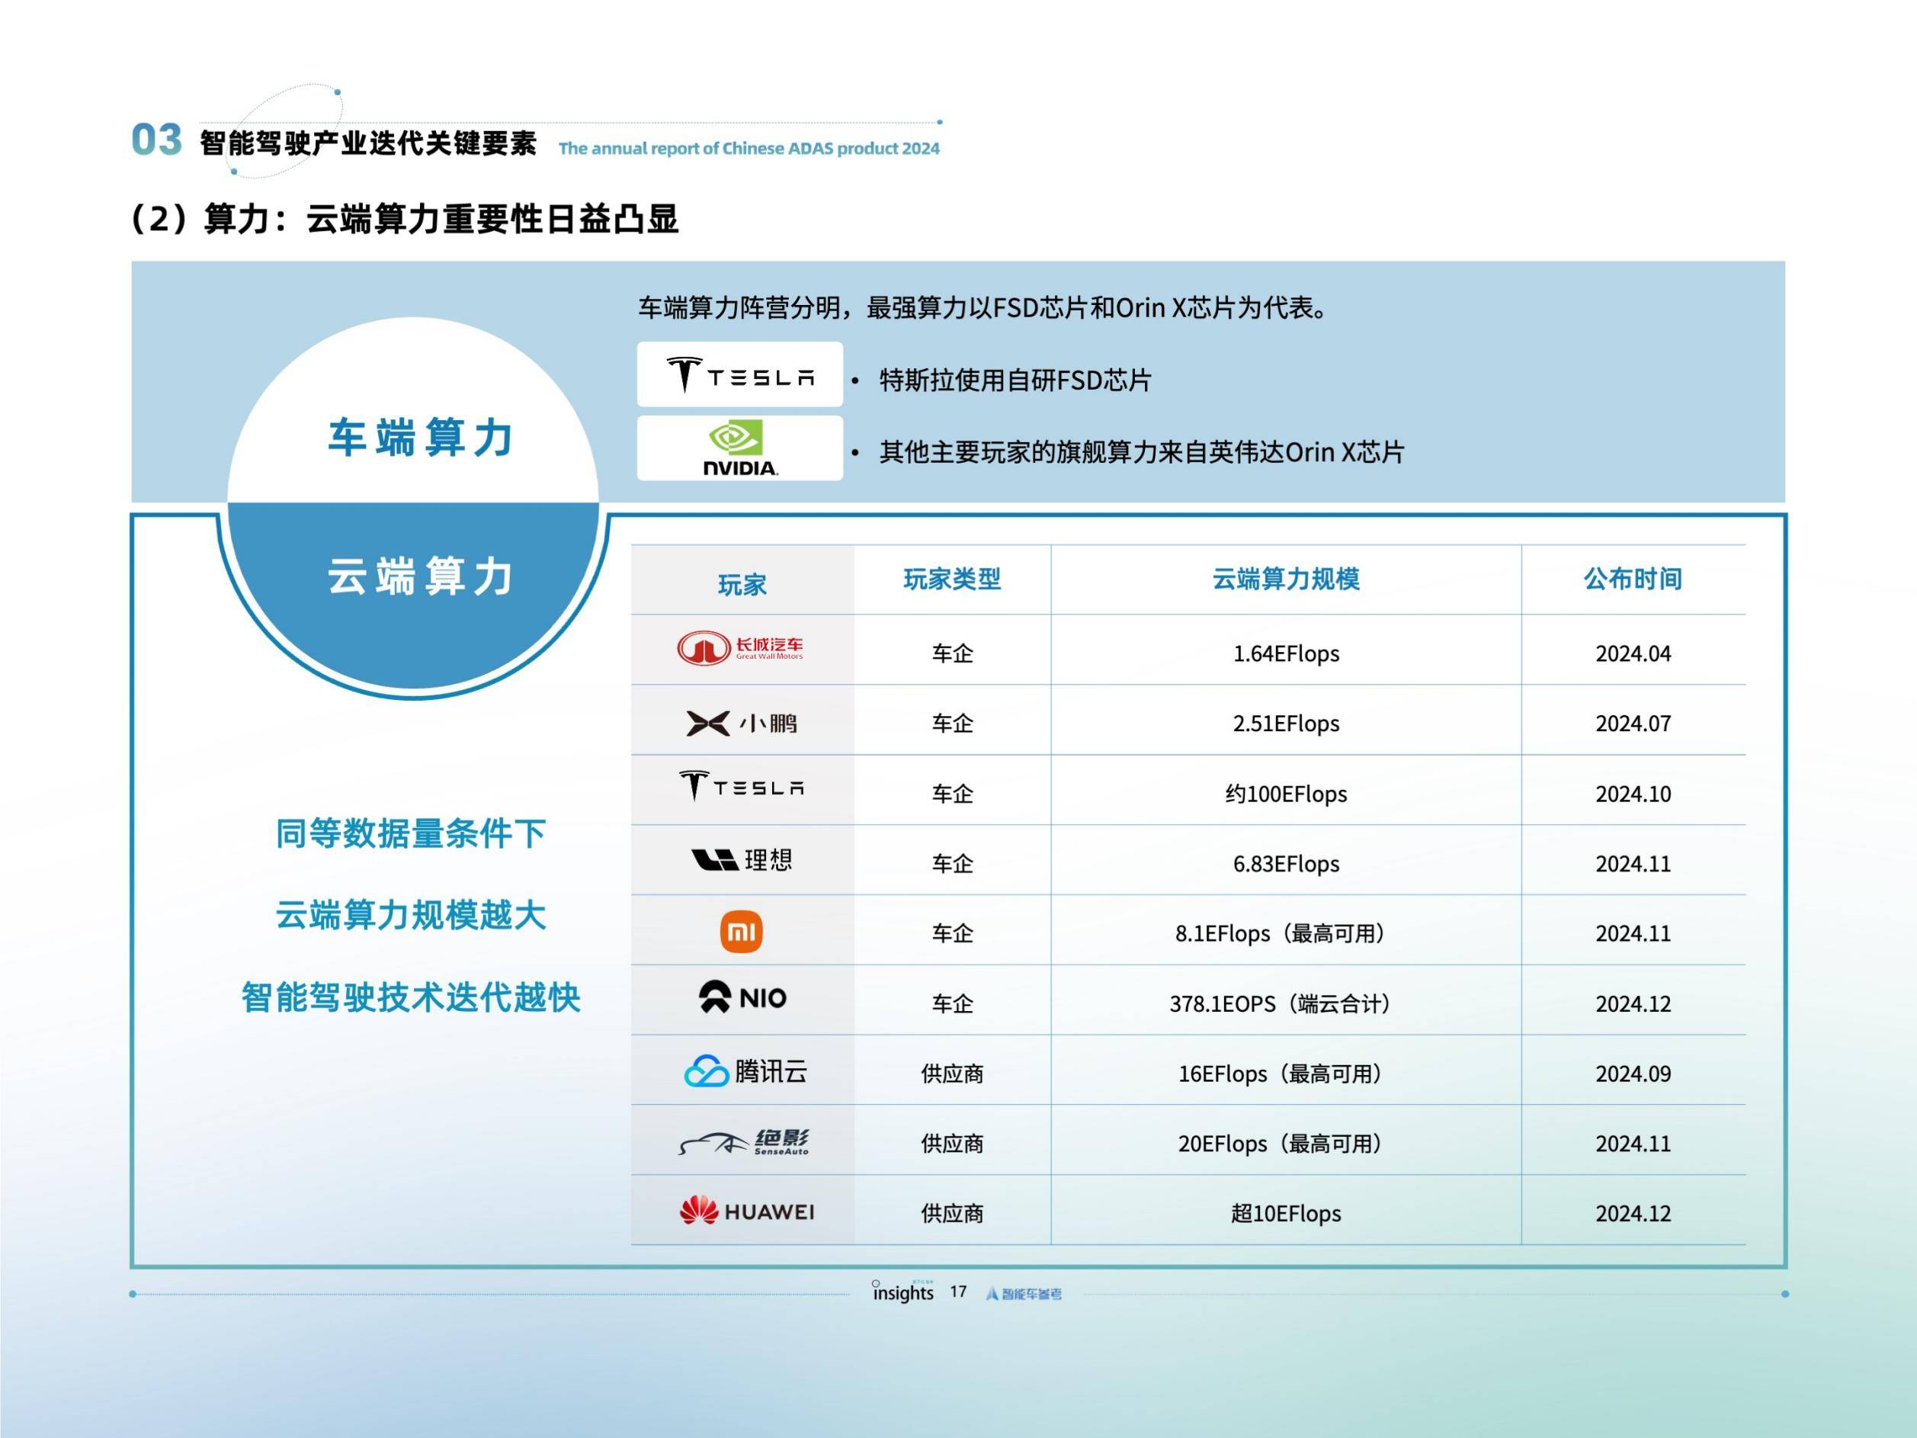Click the 智能驾驶技术迭代越快 text

click(411, 997)
